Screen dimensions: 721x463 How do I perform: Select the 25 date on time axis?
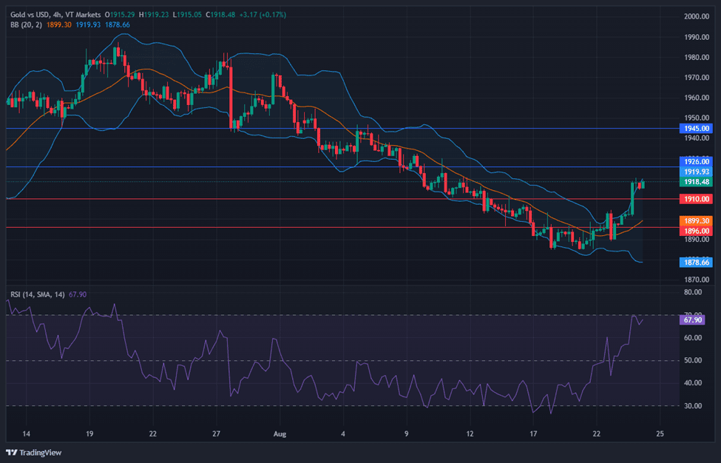[x=660, y=433]
